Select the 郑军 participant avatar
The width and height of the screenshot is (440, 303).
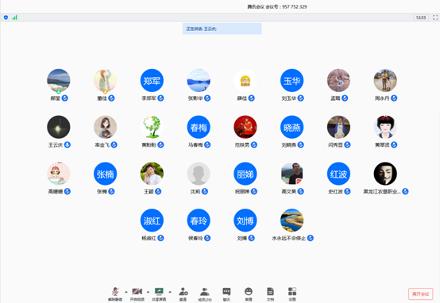click(152, 80)
